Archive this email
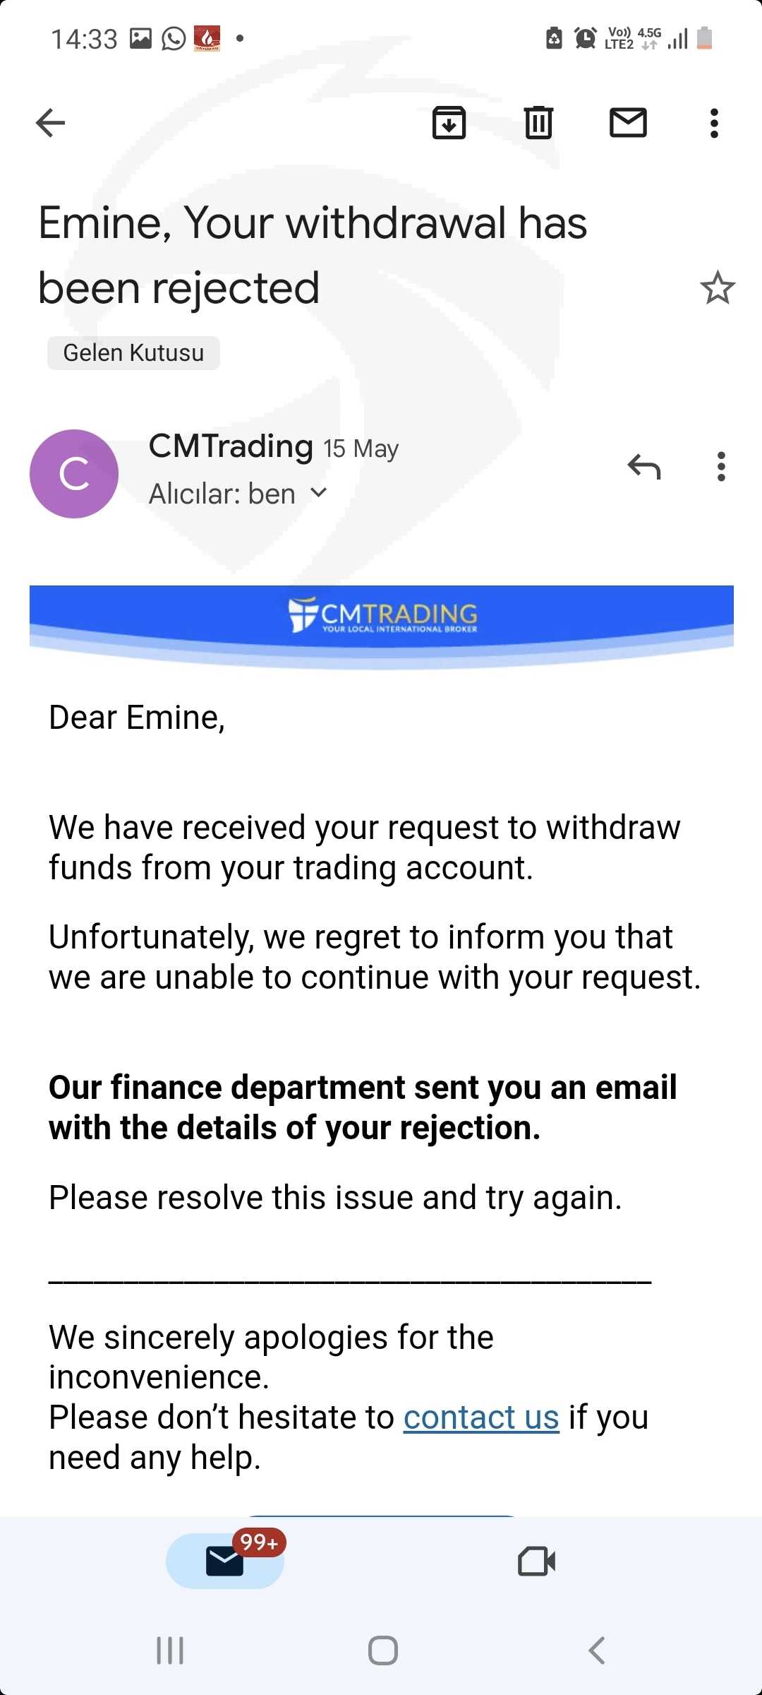 (x=449, y=123)
